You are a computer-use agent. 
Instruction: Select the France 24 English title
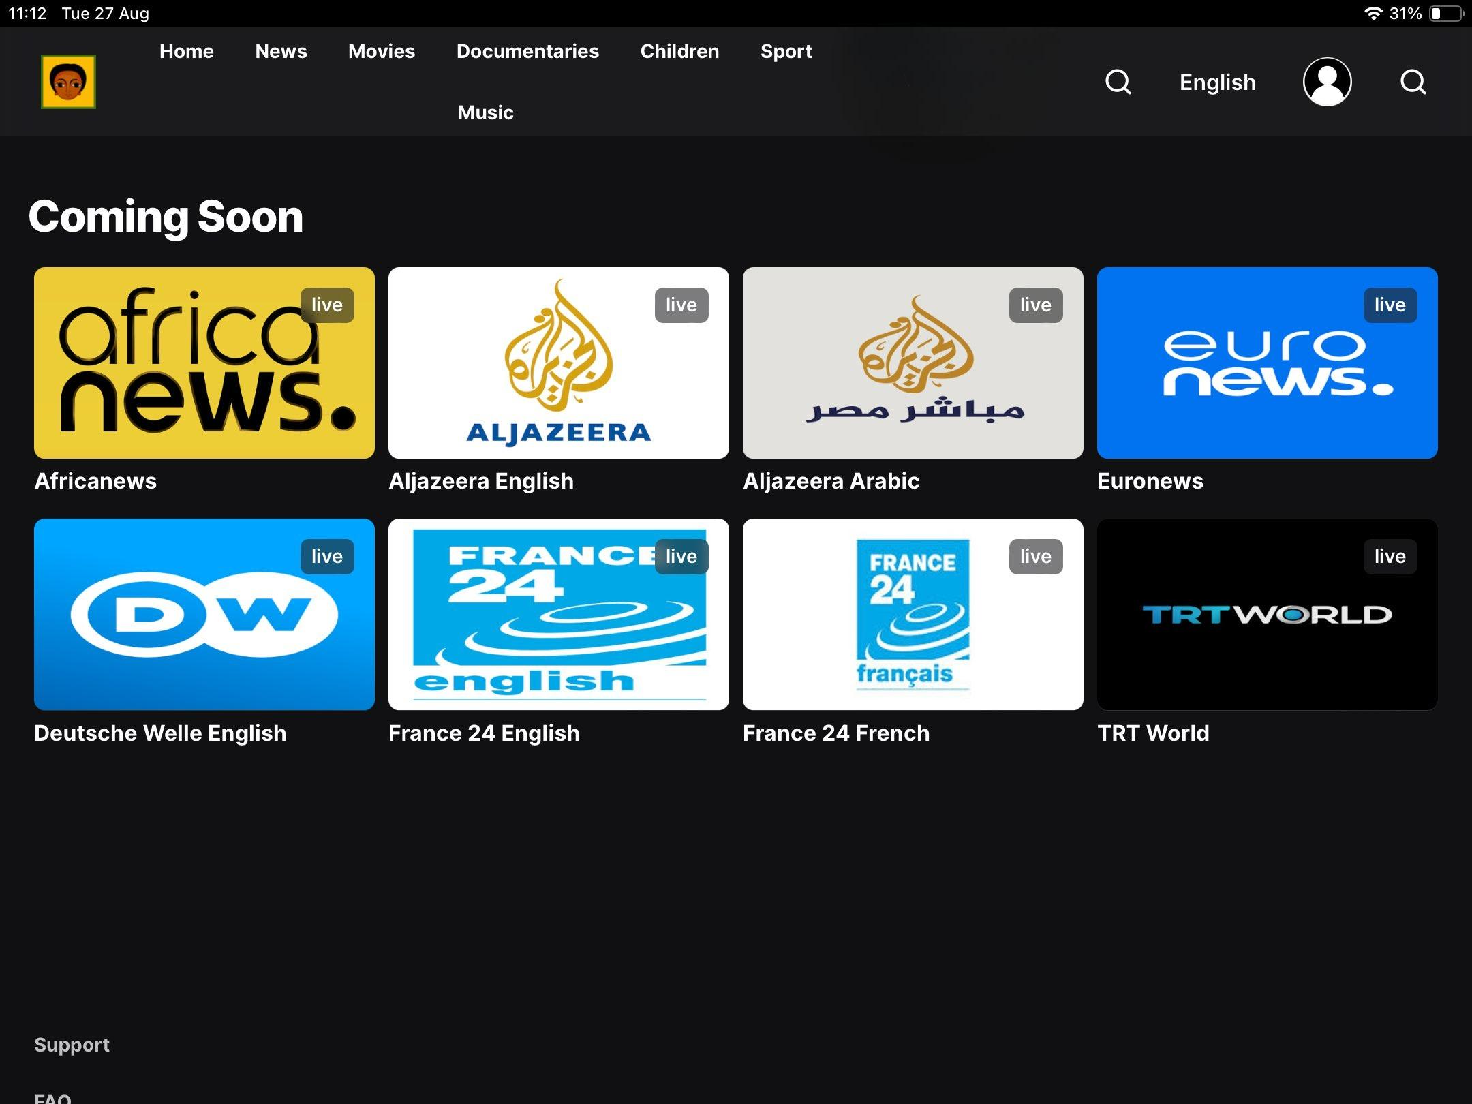pos(484,733)
